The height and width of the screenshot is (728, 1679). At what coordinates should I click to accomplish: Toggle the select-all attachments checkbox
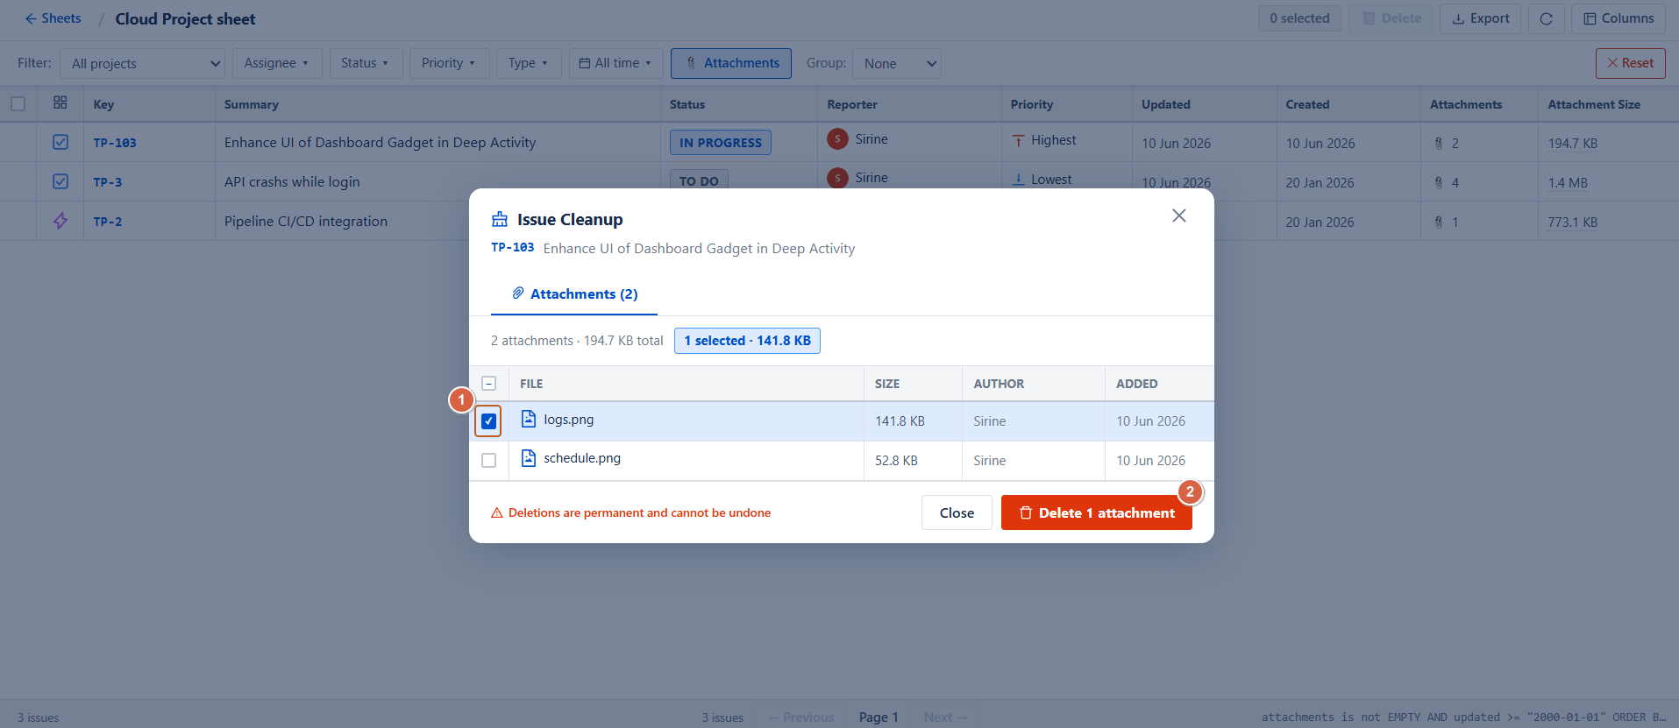[489, 383]
